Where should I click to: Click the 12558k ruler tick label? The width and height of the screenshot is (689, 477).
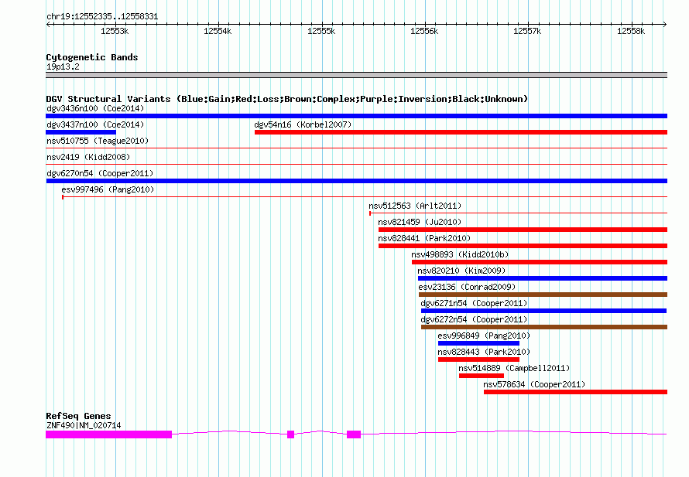coord(631,31)
